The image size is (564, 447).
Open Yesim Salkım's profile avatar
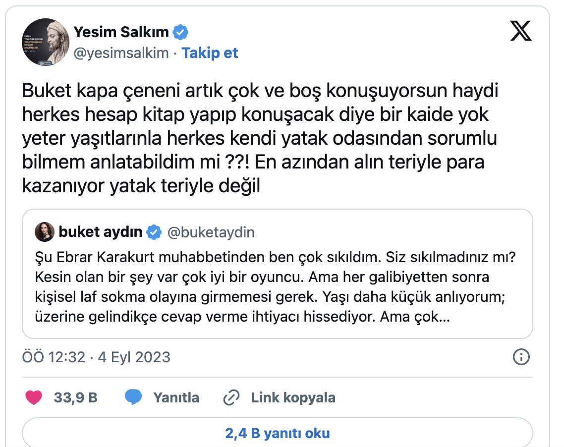(45, 42)
